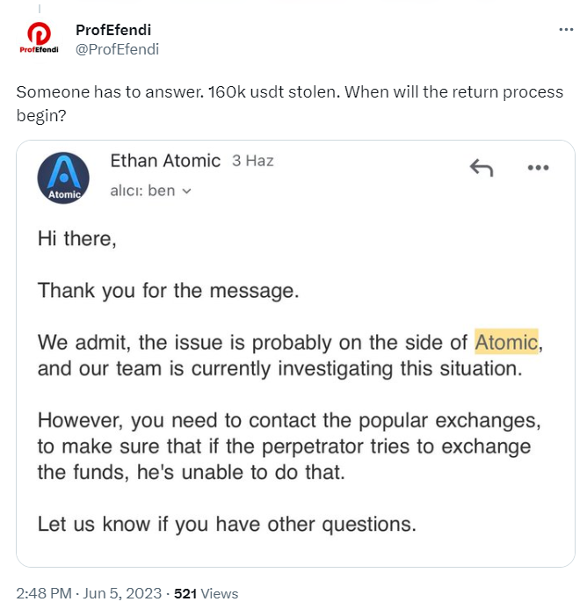The height and width of the screenshot is (609, 587).
Task: Click the "Thank you for the message." line
Action: coord(169,290)
